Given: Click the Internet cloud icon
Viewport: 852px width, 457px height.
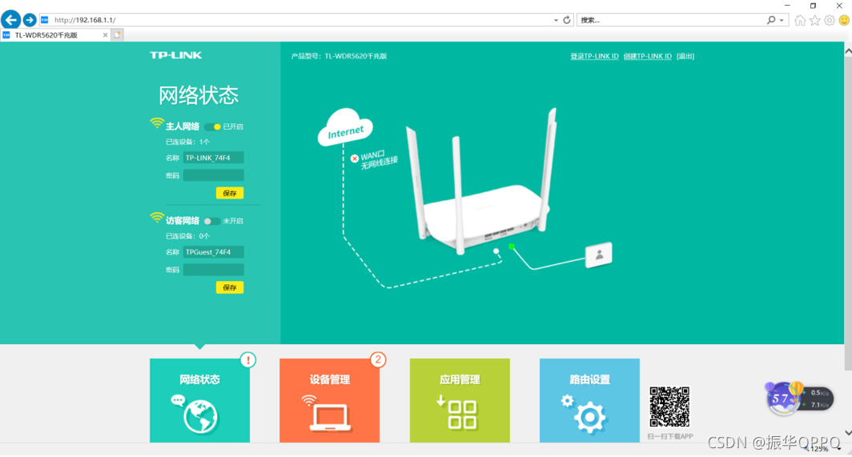Looking at the screenshot, I should (x=344, y=128).
